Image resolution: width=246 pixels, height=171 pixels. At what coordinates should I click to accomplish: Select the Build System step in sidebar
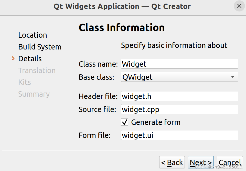pyautogui.click(x=40, y=47)
